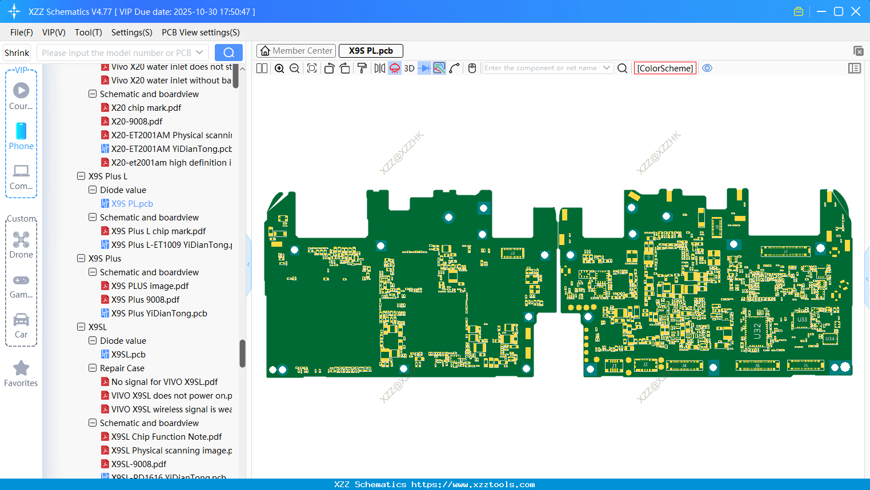Open the PCB View settings menu
The width and height of the screenshot is (870, 490).
coord(201,33)
